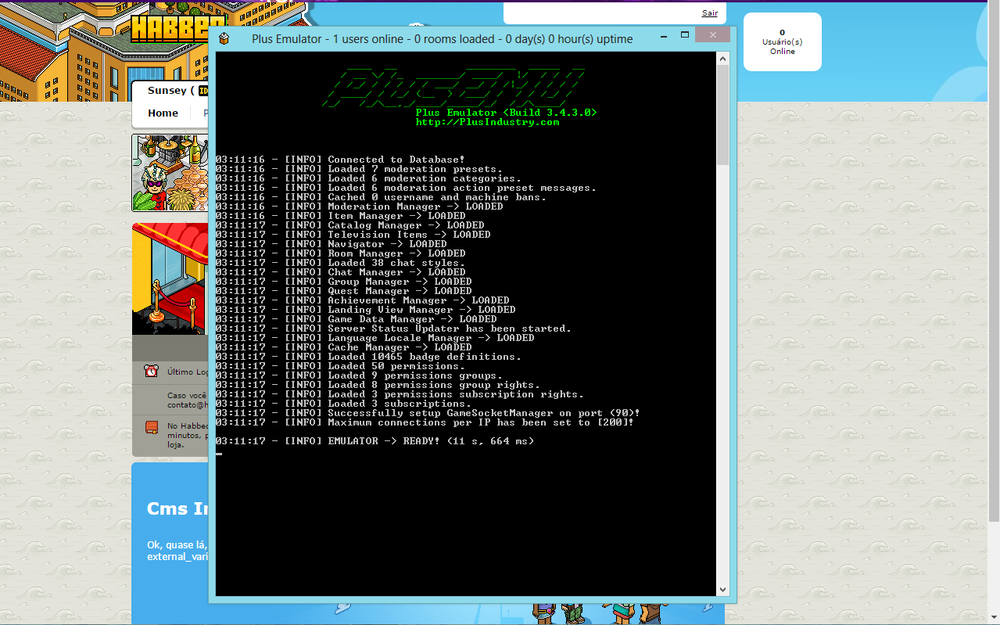Click 'Catalog Manager -> LOADED' line

(349, 225)
